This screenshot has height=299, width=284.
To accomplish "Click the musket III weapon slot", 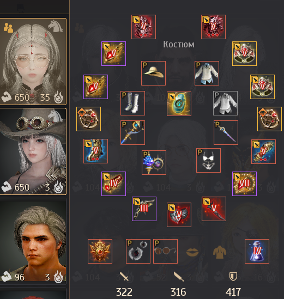I will point(144,209).
